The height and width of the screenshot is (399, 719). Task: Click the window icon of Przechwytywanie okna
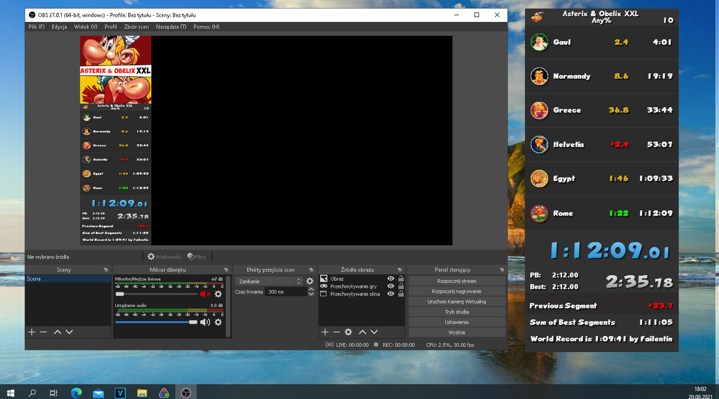(324, 293)
